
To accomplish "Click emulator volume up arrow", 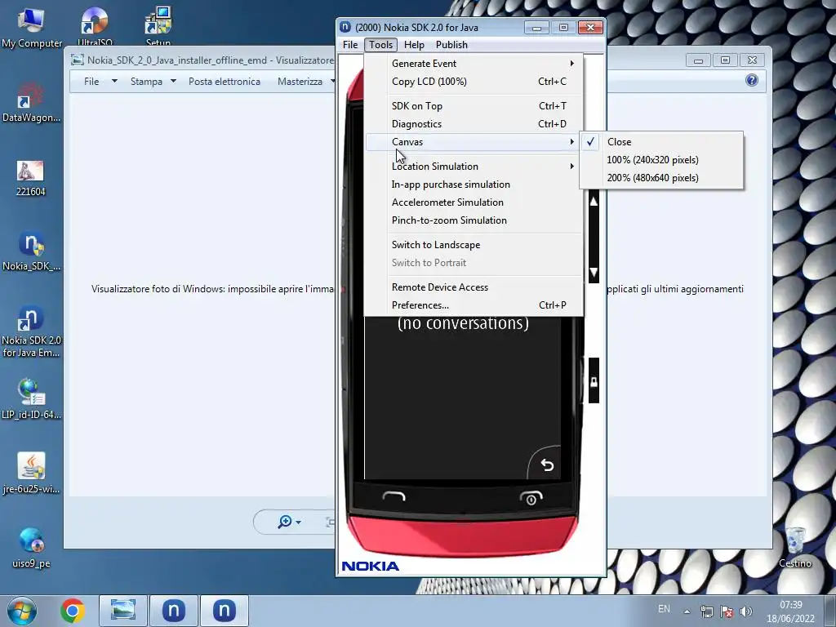I will 594,202.
